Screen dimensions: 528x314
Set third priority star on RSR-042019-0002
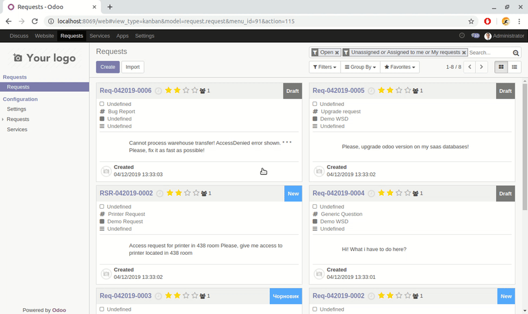[187, 193]
